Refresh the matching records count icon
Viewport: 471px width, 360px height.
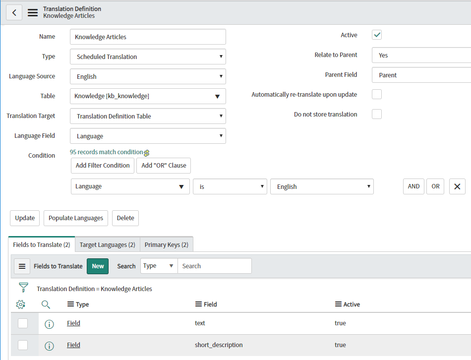click(x=147, y=153)
